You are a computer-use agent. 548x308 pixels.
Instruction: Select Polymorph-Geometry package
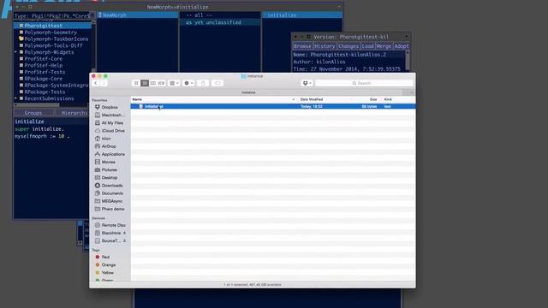click(51, 33)
